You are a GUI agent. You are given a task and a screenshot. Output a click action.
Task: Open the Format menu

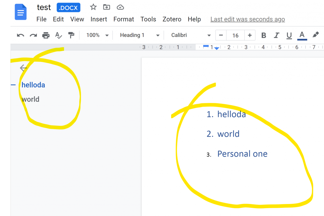click(124, 19)
